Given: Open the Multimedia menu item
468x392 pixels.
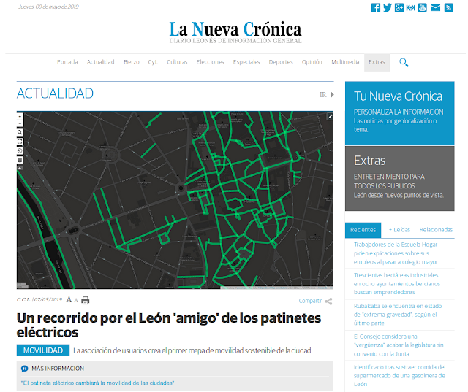Looking at the screenshot, I should pos(345,62).
